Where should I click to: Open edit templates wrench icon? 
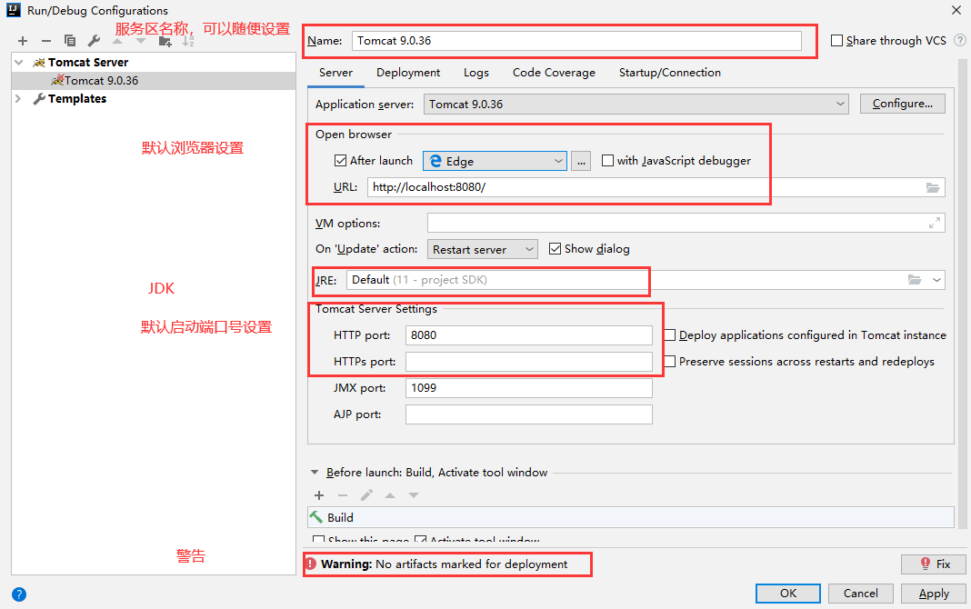[x=94, y=41]
